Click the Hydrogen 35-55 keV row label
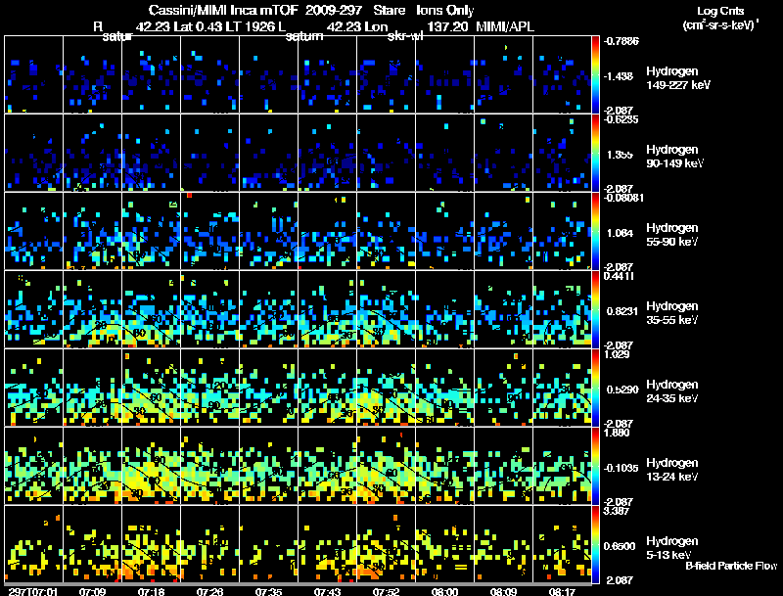The height and width of the screenshot is (596, 783). [x=672, y=313]
